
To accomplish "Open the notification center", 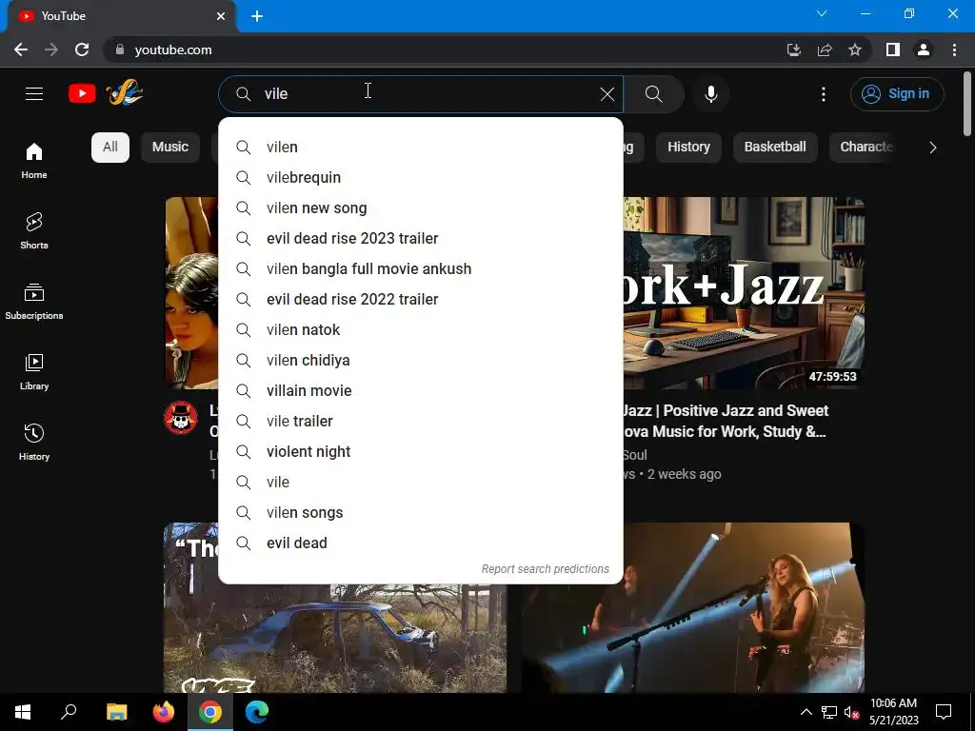I will click(944, 712).
